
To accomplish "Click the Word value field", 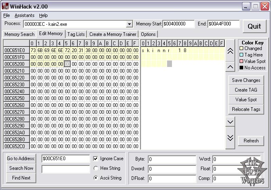I will 236,159.
